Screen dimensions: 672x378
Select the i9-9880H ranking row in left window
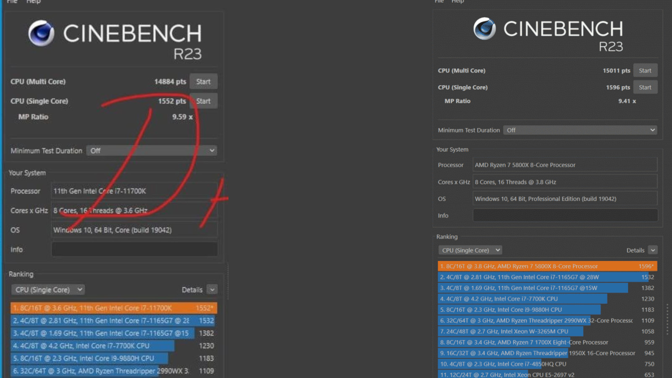114,358
